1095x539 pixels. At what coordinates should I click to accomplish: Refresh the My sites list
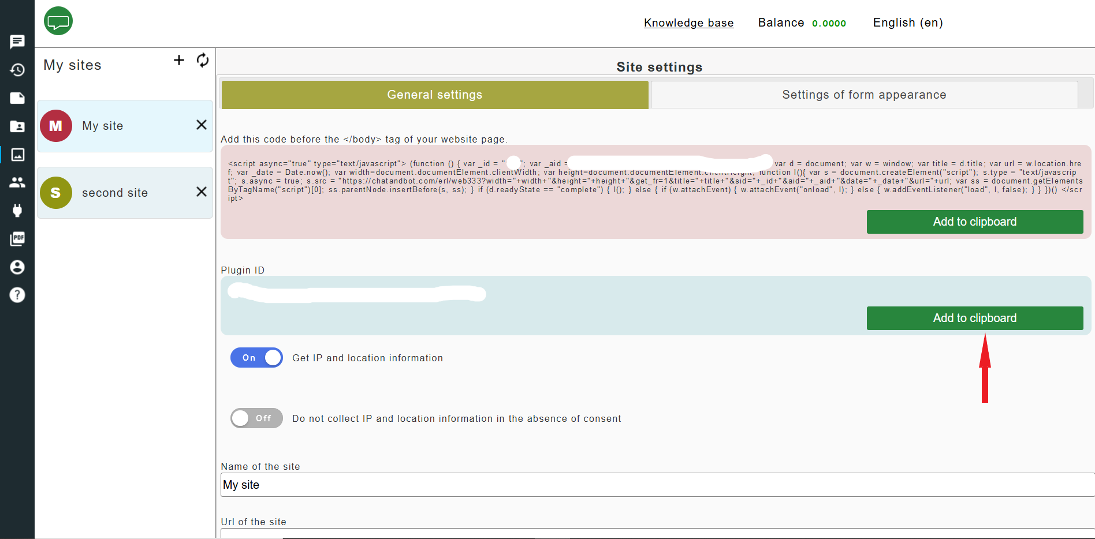(203, 60)
